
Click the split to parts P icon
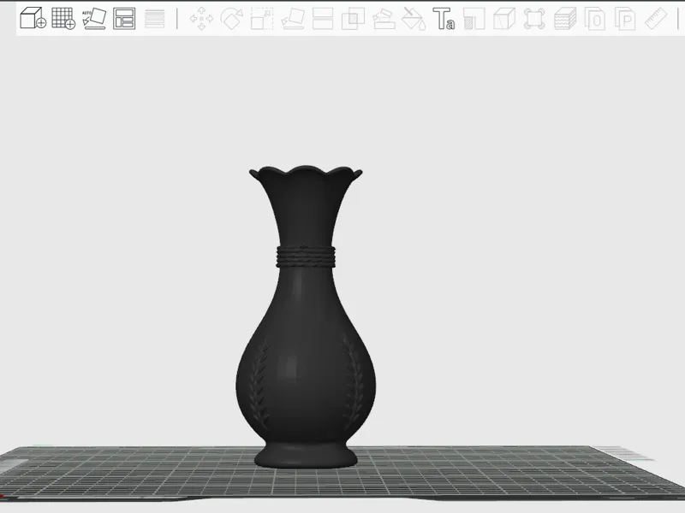(x=625, y=18)
